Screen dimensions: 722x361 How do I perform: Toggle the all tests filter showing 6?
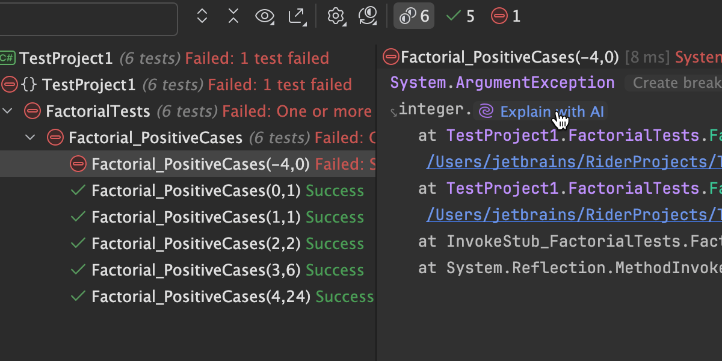tap(414, 16)
